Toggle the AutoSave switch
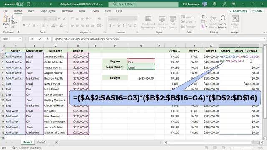 tap(20, 4)
